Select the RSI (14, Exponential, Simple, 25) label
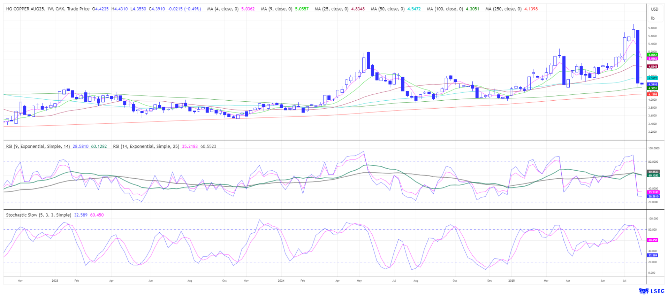This screenshot has width=668, height=295. click(x=146, y=147)
